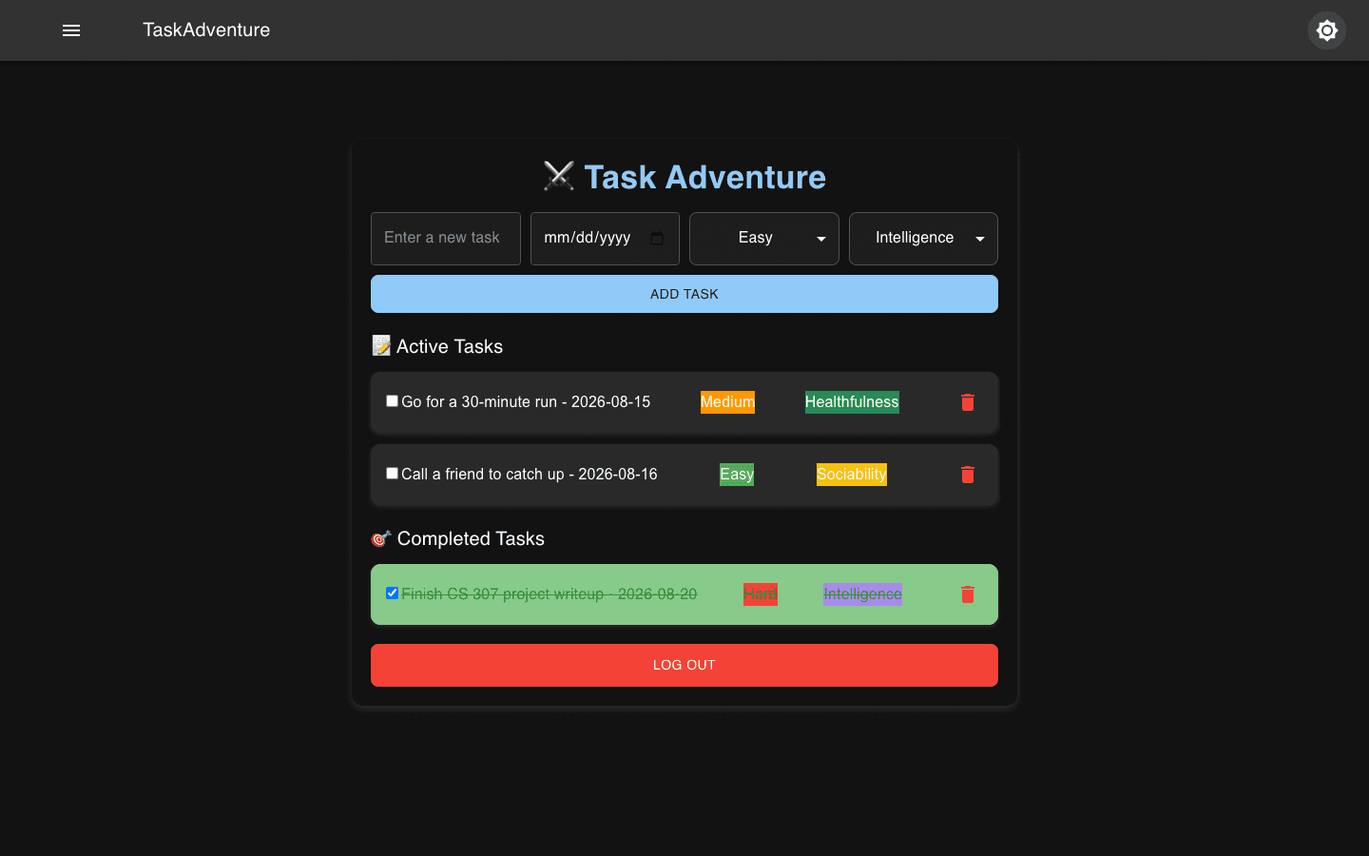The image size is (1369, 856).
Task: Click the purple Intelligence tag on completed task
Action: pos(862,594)
